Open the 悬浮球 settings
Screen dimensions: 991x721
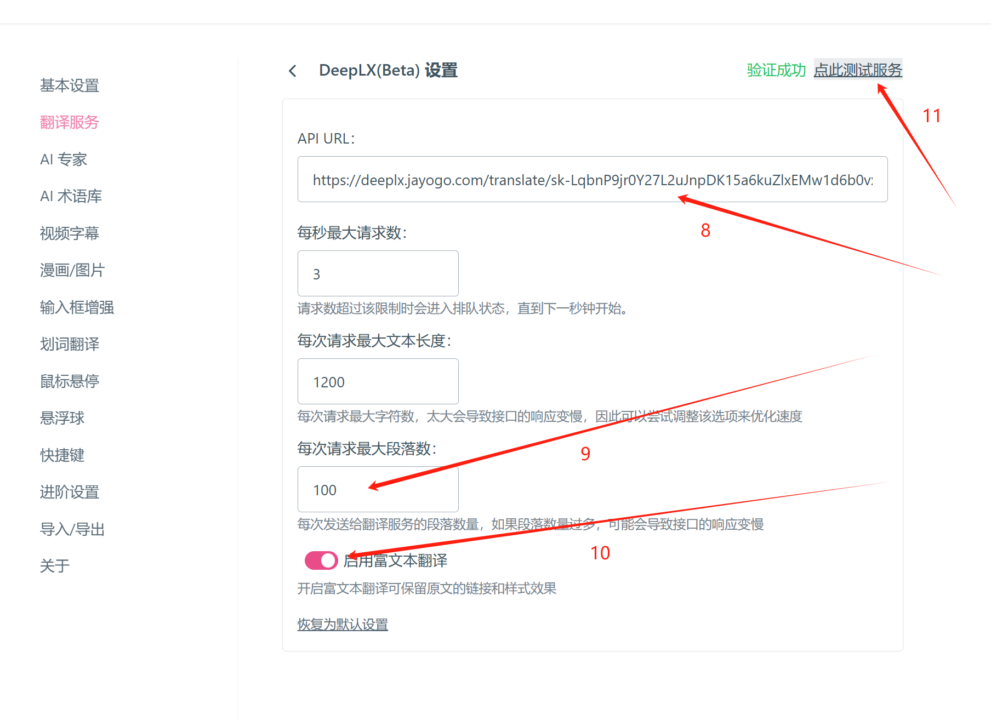[x=62, y=417]
